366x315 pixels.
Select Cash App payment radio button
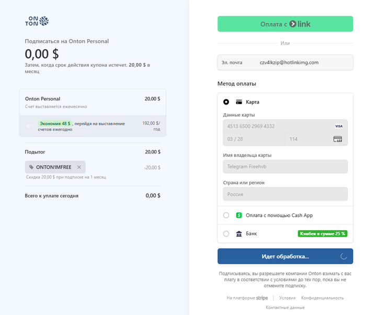226,215
